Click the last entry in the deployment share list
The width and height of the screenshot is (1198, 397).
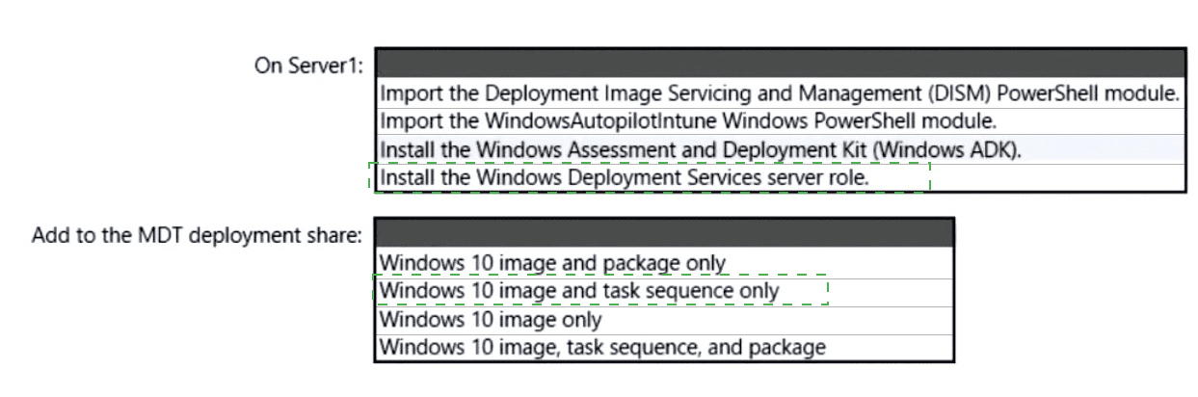click(x=602, y=347)
